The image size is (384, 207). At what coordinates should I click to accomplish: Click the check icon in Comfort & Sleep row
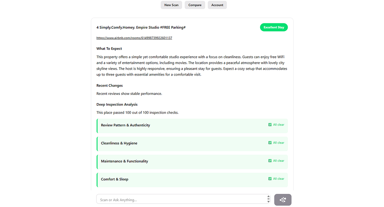click(x=270, y=179)
